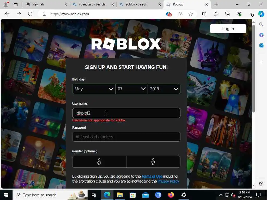
Task: Open Collections icon
Action: (227, 14)
